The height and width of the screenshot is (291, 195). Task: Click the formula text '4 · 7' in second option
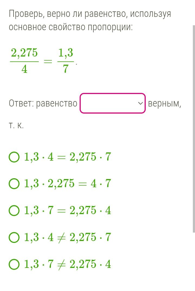(101, 184)
